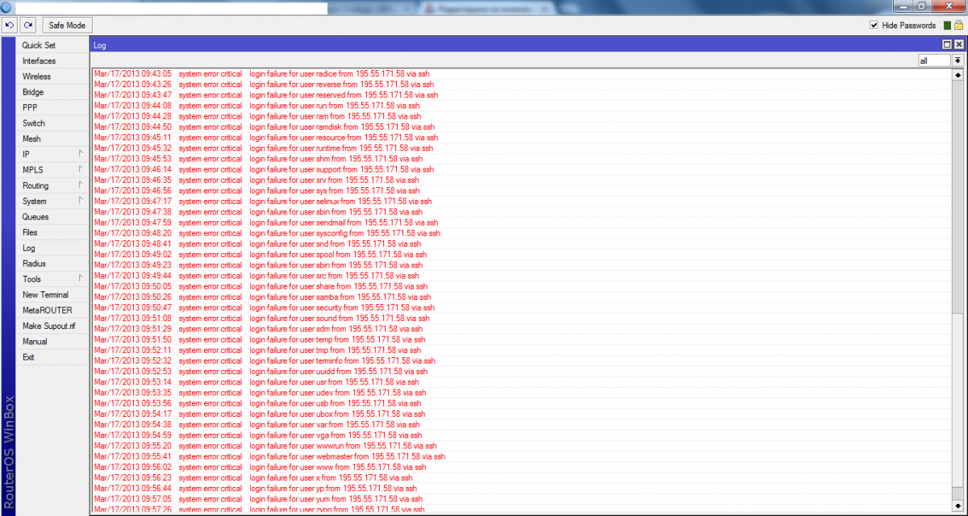Toggle Safe Mode on
The width and height of the screenshot is (968, 516).
67,26
